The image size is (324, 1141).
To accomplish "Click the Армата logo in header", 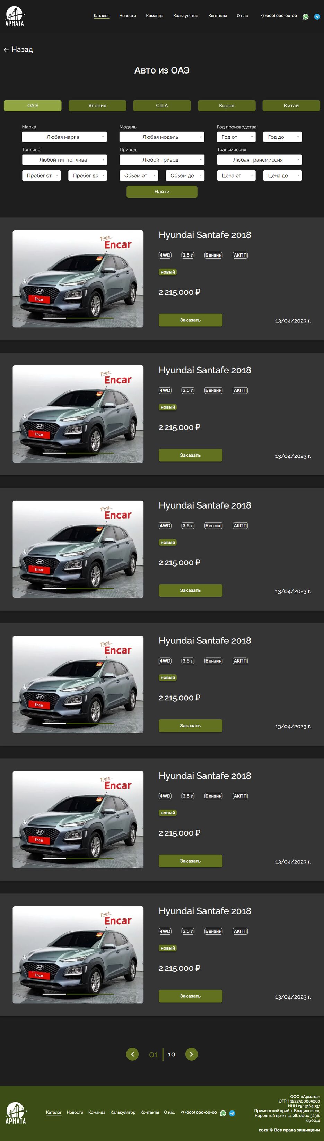I will click(15, 16).
